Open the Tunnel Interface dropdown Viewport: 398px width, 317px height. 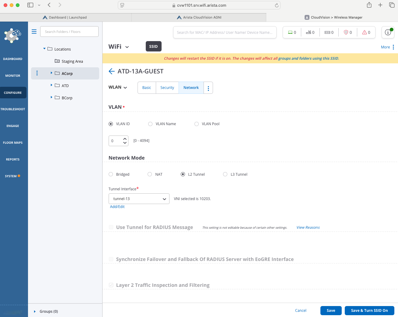pos(139,199)
